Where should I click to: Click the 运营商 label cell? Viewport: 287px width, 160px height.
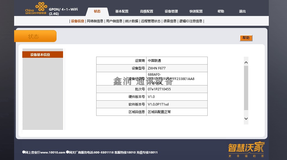[x=121, y=61]
